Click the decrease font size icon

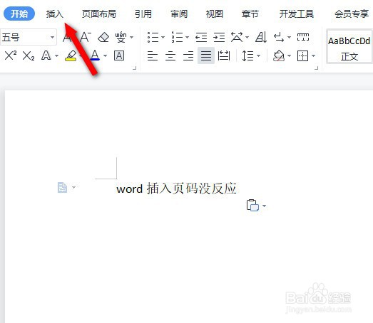point(85,37)
